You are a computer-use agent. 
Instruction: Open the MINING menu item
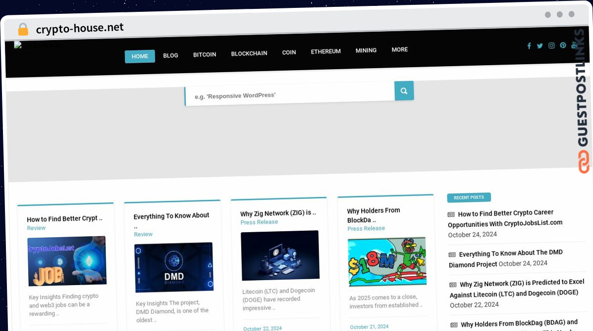tap(366, 50)
